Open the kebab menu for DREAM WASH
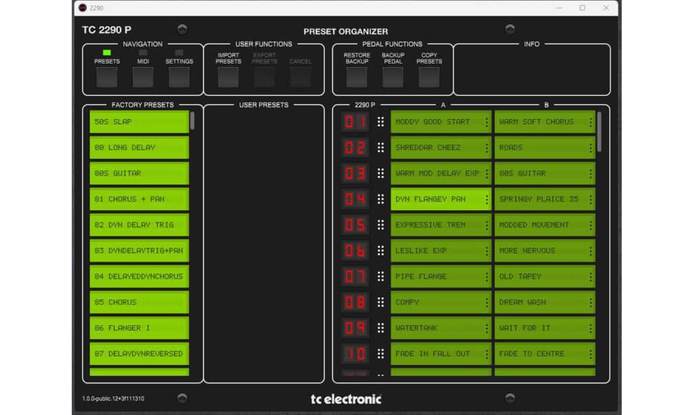Image resolution: width=693 pixels, height=415 pixels. click(x=590, y=302)
